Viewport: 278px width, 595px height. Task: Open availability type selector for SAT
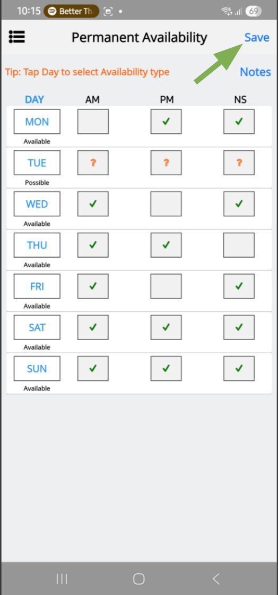(37, 327)
